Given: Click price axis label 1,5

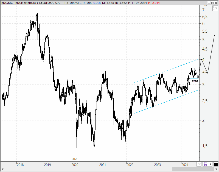Looking at the screenshot, I should coord(205,146).
